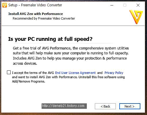Viewport: 147px width, 115px height.
Task: Minimize the Setup window
Action: click(x=112, y=5)
